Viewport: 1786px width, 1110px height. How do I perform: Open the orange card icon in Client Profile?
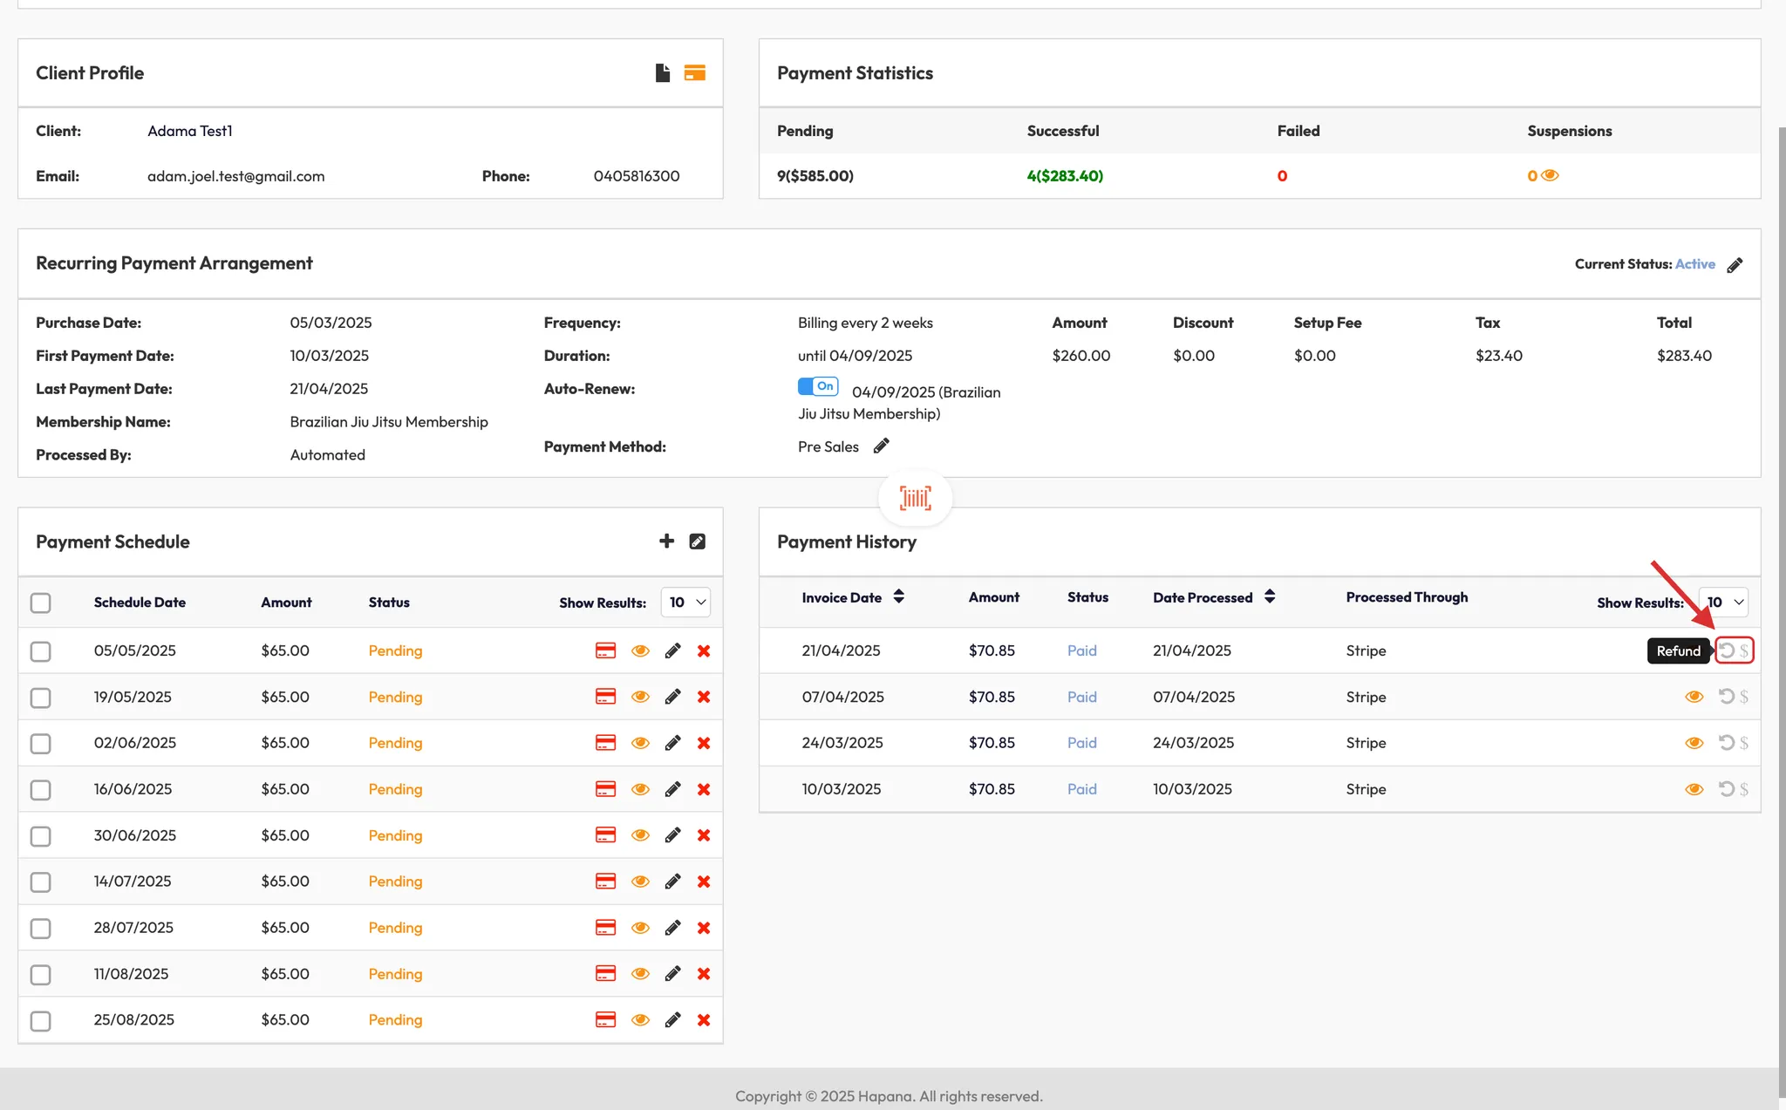coord(694,73)
